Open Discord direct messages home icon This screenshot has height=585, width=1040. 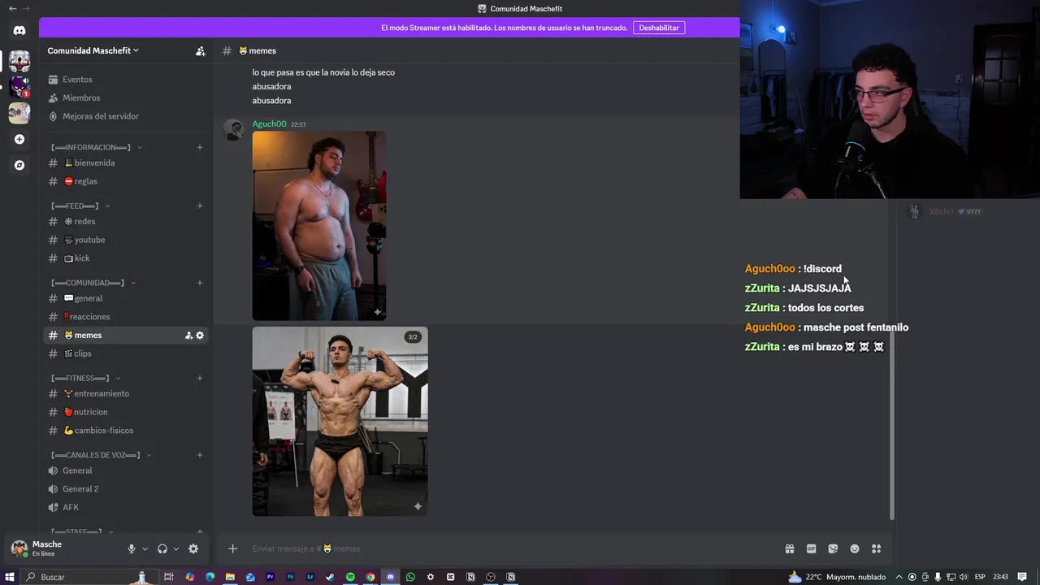(x=19, y=30)
